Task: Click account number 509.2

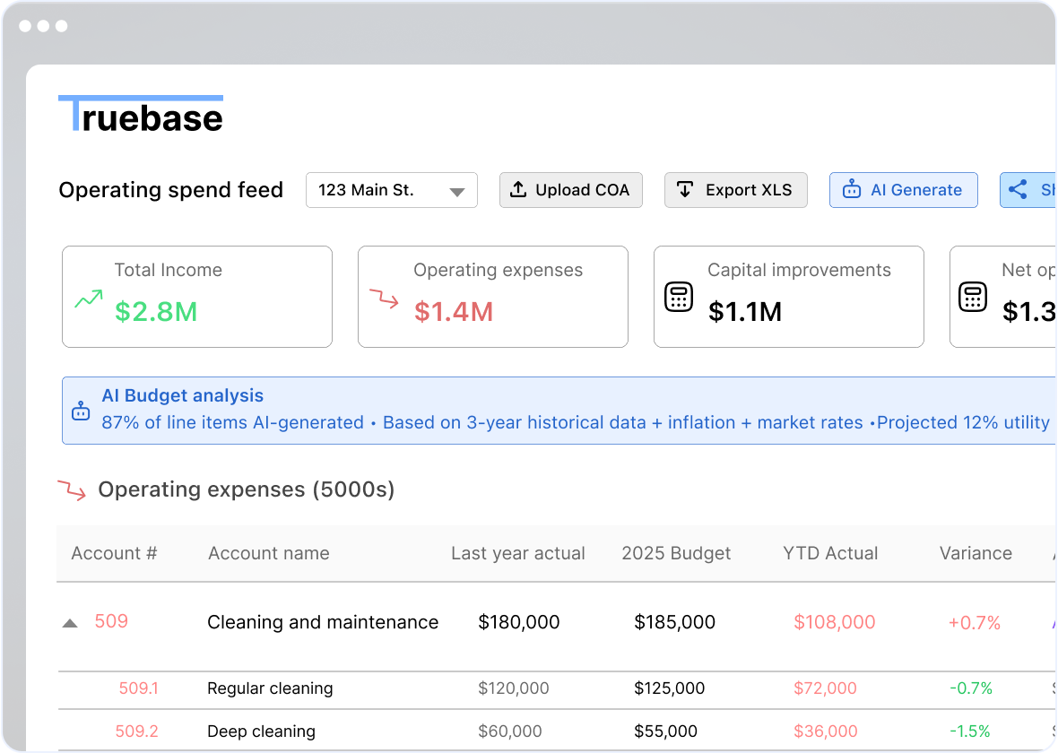Action: [x=136, y=731]
